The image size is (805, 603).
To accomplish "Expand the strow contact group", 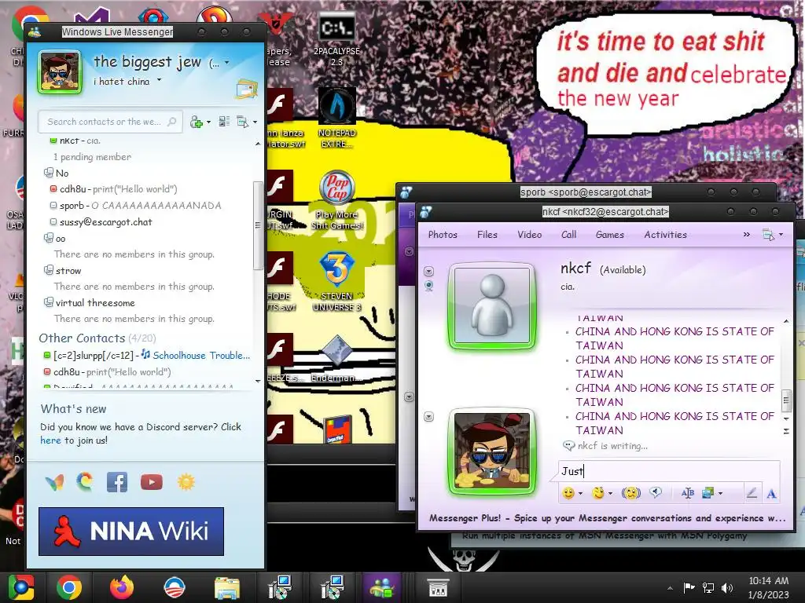I will coord(48,270).
